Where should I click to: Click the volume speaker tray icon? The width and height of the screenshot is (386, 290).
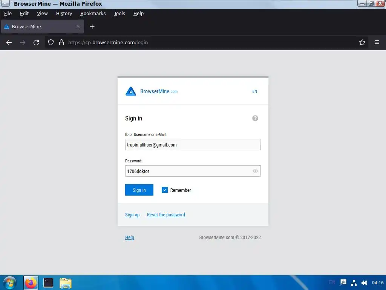pos(364,282)
